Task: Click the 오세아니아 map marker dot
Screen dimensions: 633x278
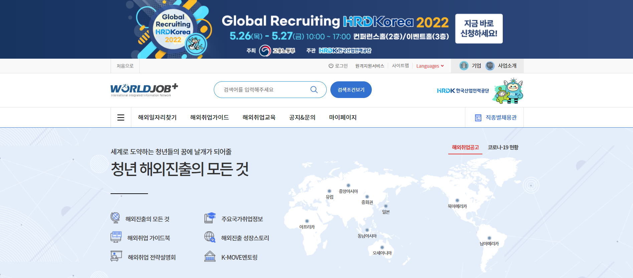Action: point(382,247)
